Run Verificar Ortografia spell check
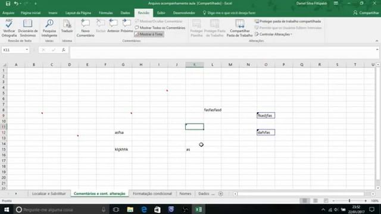The height and width of the screenshot is (214, 381). pyautogui.click(x=10, y=28)
